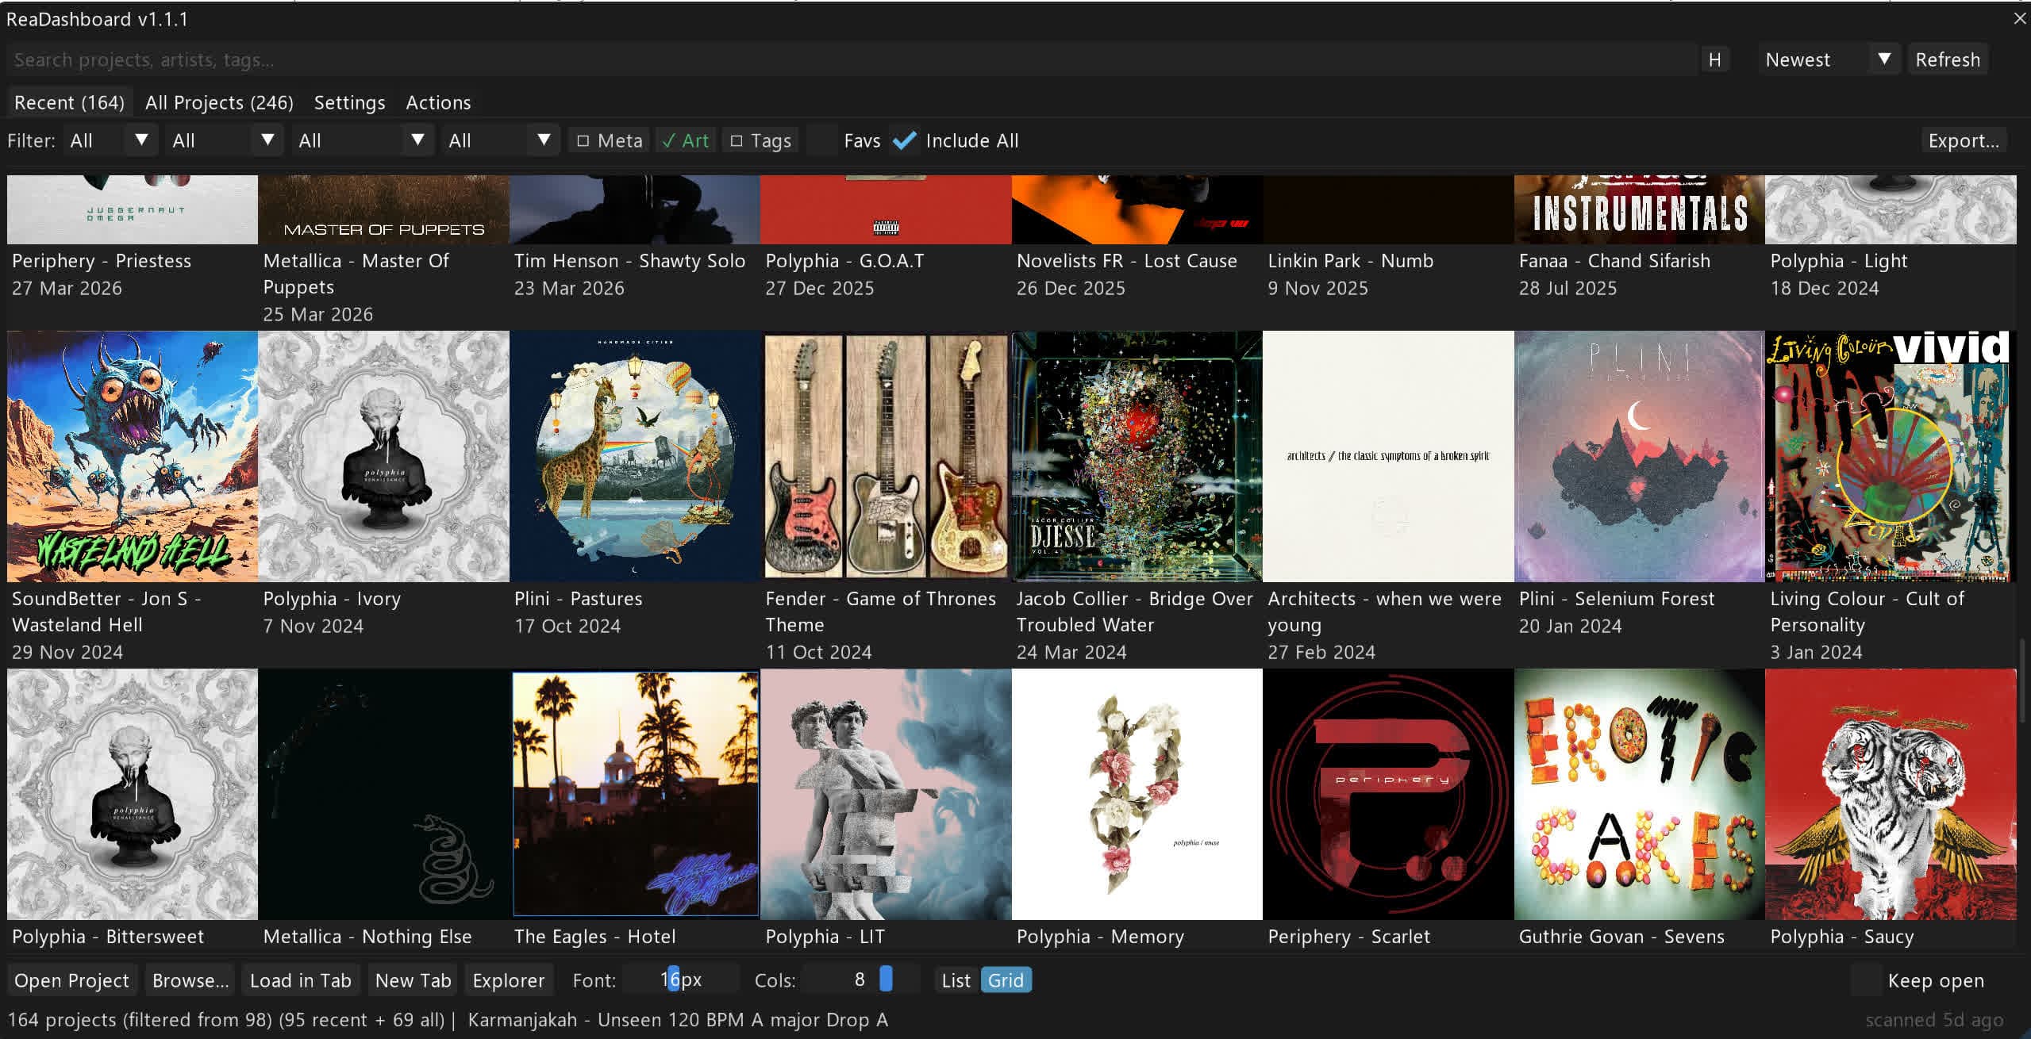
Task: Switch to List view
Action: 956,980
